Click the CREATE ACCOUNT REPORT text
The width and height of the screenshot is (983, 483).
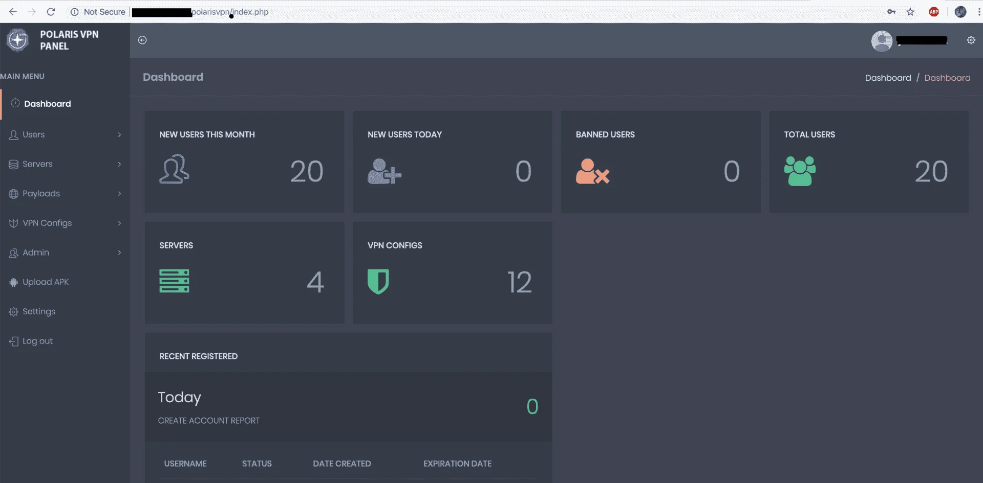click(208, 421)
